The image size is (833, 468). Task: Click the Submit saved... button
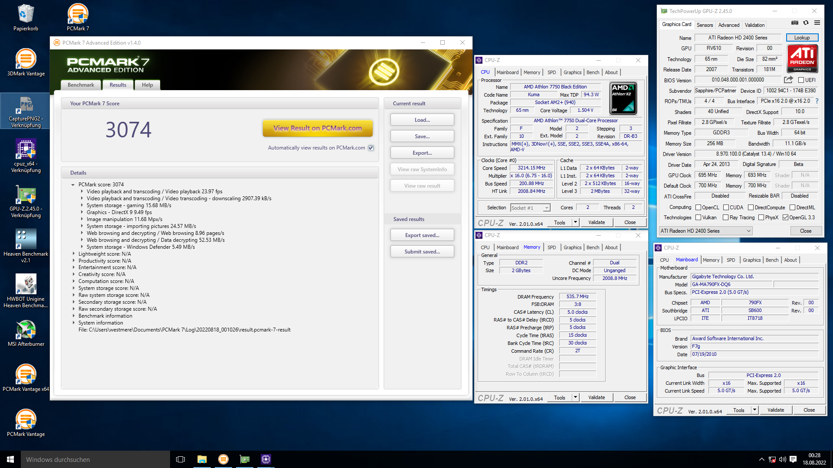click(x=422, y=251)
